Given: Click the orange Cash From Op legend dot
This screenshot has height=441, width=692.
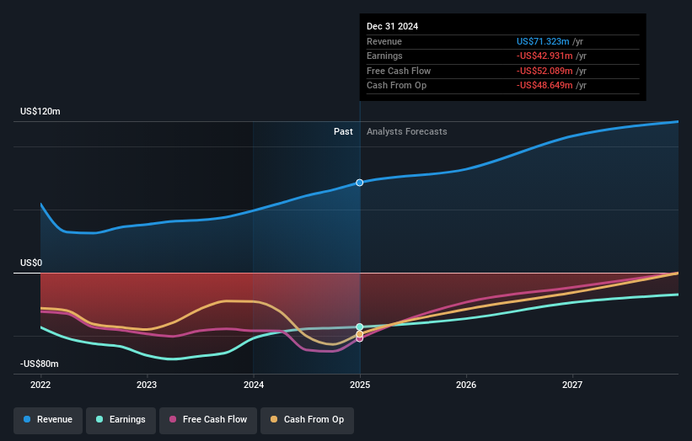Looking at the screenshot, I should click(x=274, y=419).
